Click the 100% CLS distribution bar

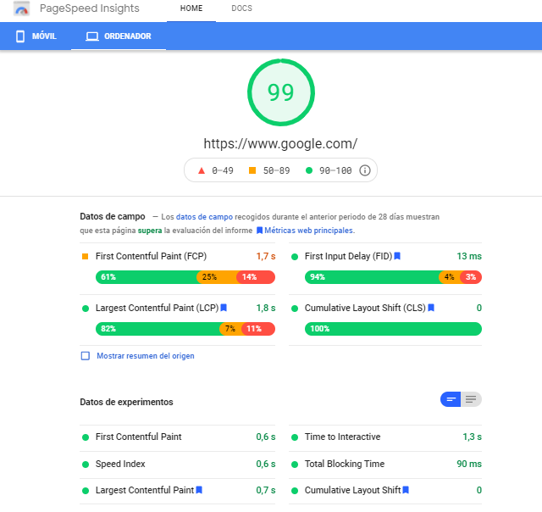393,329
